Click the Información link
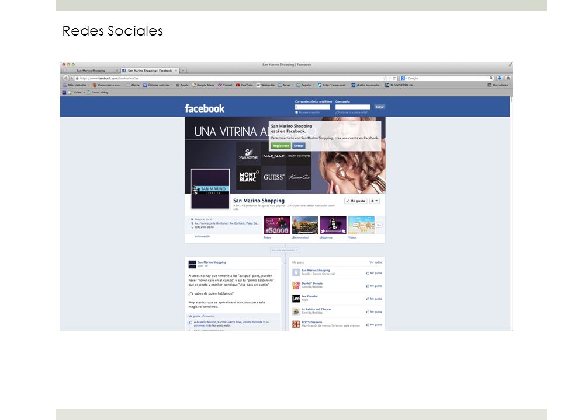This screenshot has width=561, height=420. click(x=203, y=236)
